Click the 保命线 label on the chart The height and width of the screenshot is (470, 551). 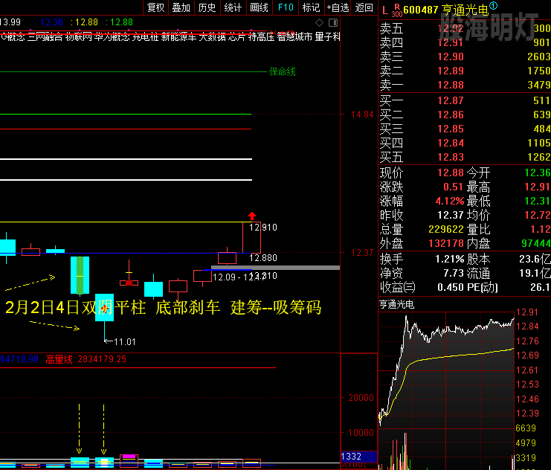click(x=283, y=71)
